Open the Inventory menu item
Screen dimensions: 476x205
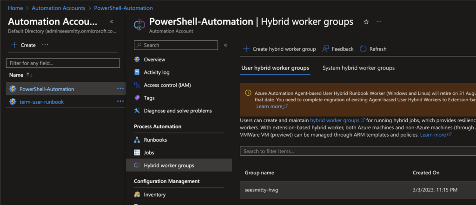[x=155, y=195]
